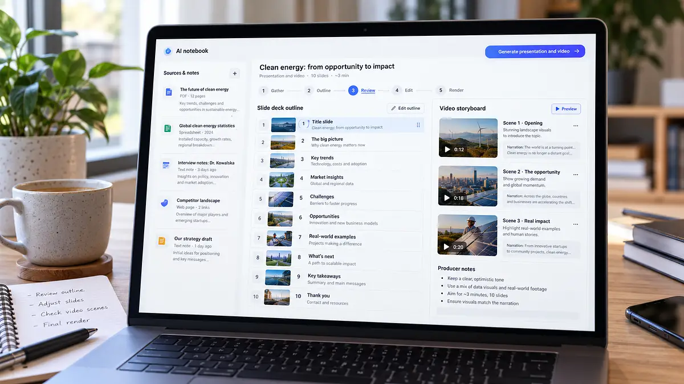
Task: Select Opportunities slide thumbnail
Action: 280,218
